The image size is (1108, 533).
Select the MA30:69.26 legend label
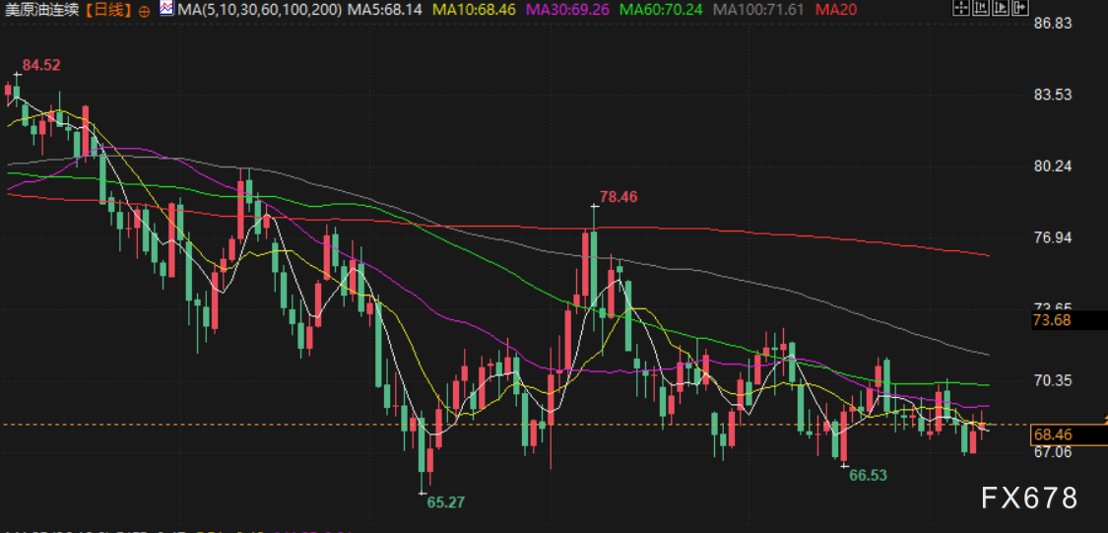(568, 11)
